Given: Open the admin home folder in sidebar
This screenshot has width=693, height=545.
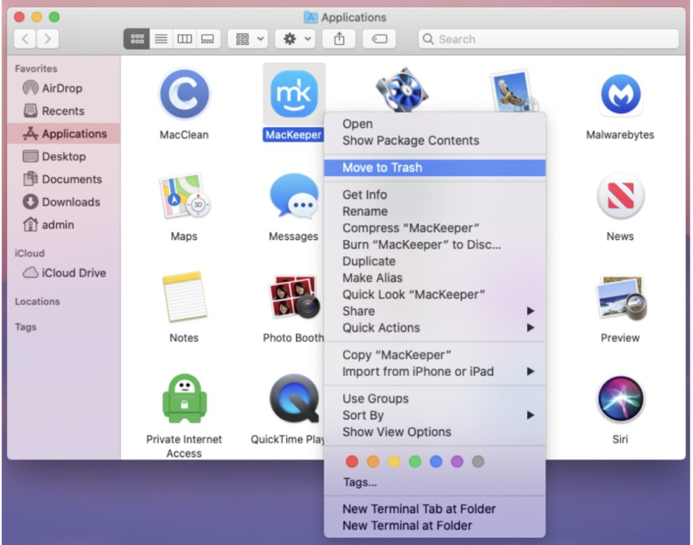Looking at the screenshot, I should (64, 224).
